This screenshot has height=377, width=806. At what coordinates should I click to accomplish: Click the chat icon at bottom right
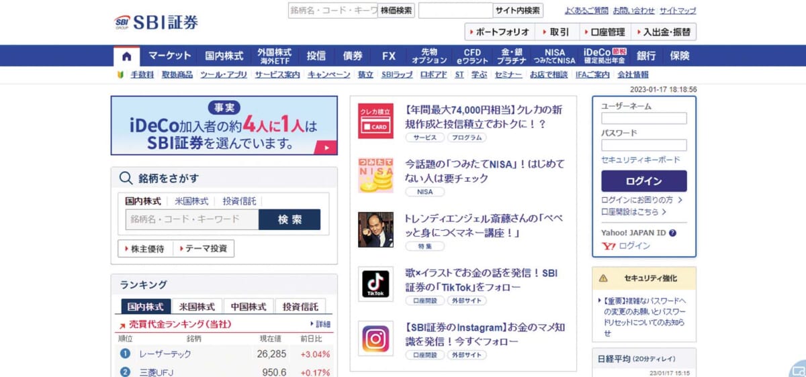click(x=797, y=368)
